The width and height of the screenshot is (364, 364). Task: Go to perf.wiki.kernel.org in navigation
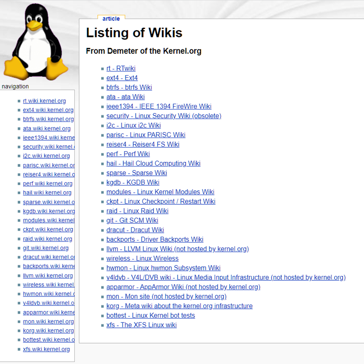tap(48, 183)
